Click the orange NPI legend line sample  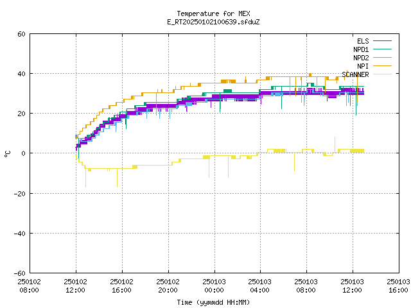[382, 65]
